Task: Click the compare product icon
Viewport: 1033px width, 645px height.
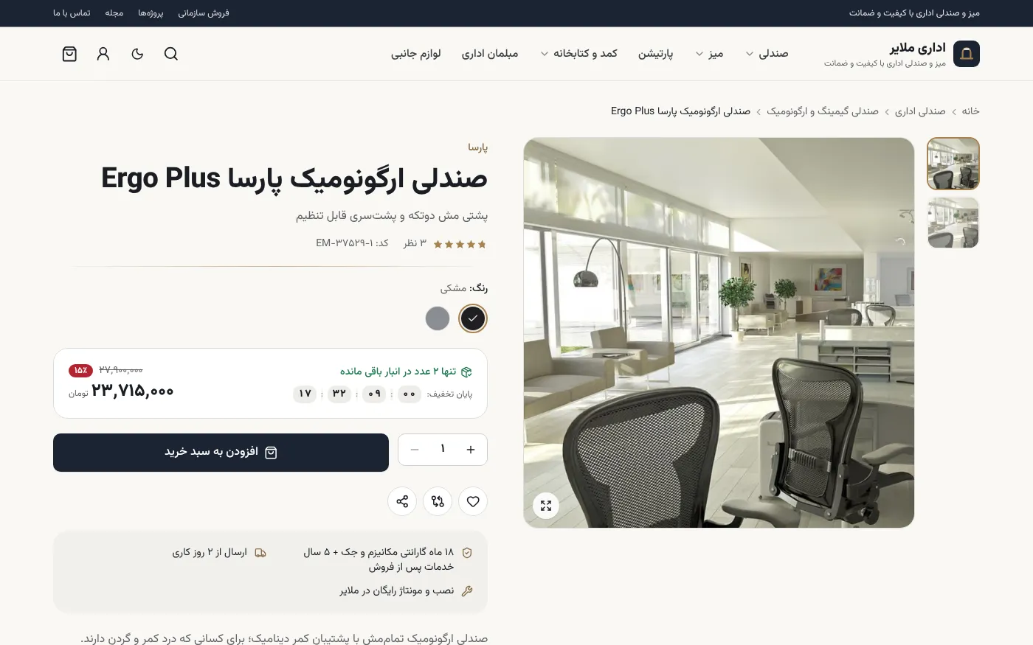Action: click(x=438, y=501)
